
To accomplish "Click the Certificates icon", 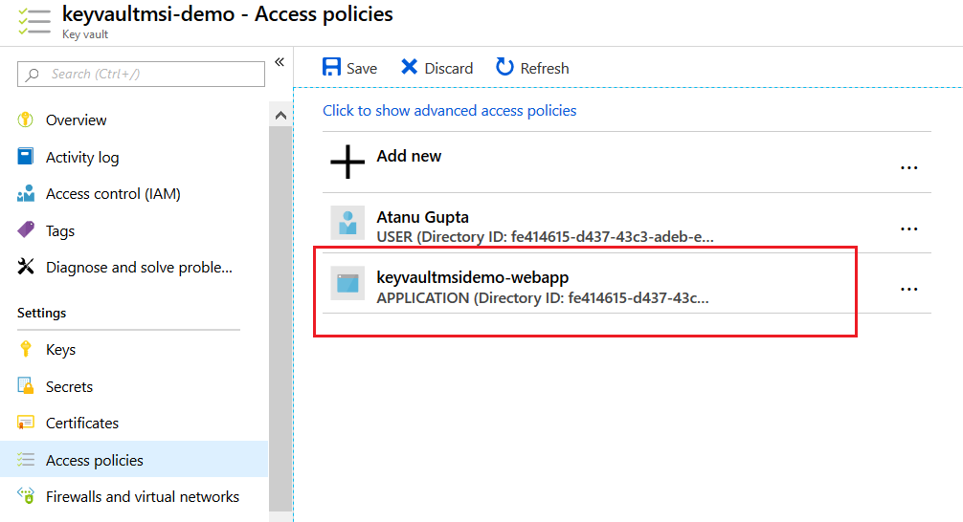I will (x=26, y=423).
